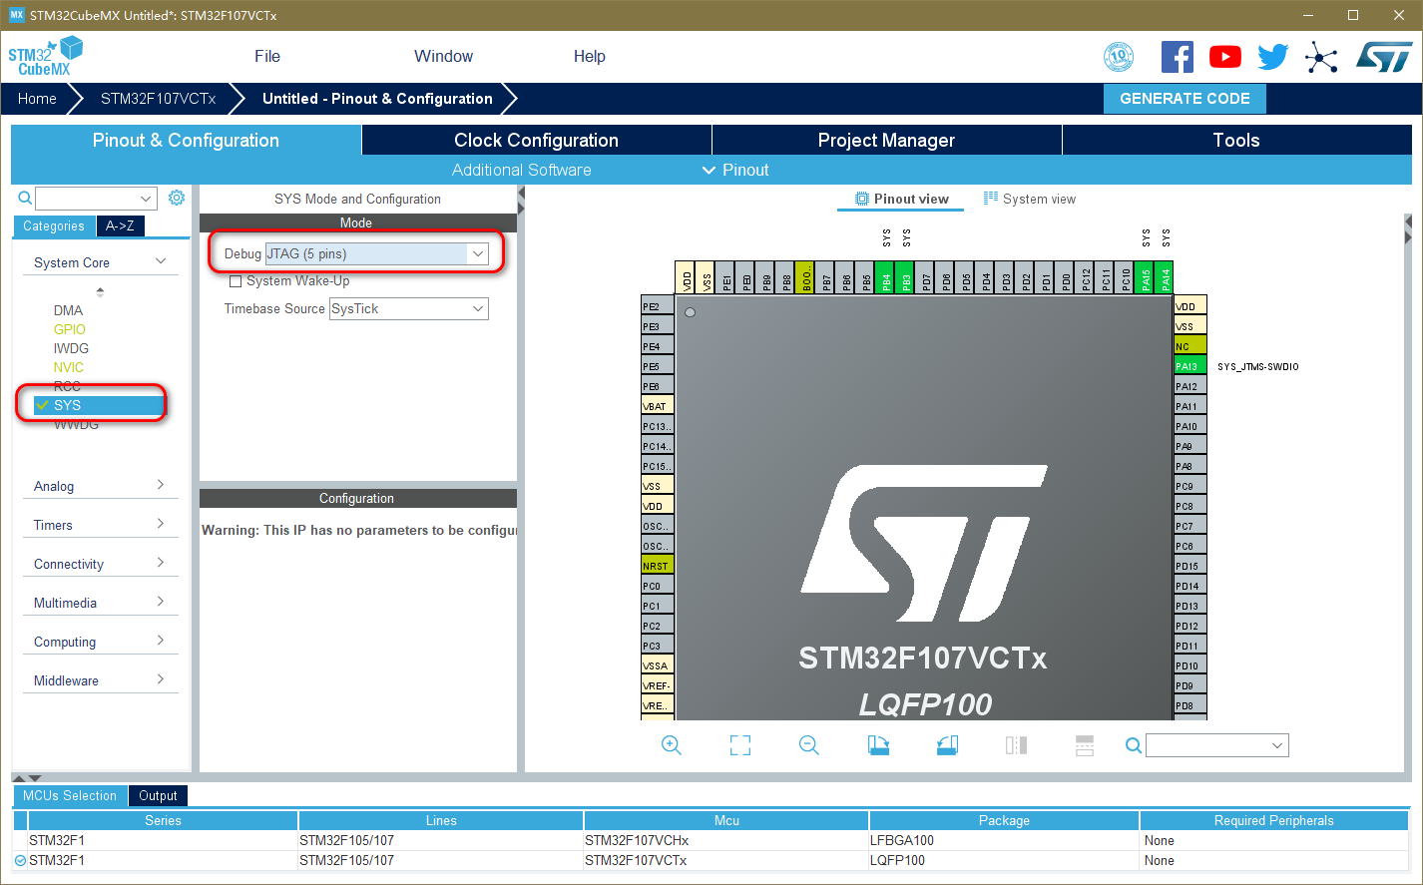Fit the chip to the view area
Screen dimensions: 1423x885
tap(740, 745)
